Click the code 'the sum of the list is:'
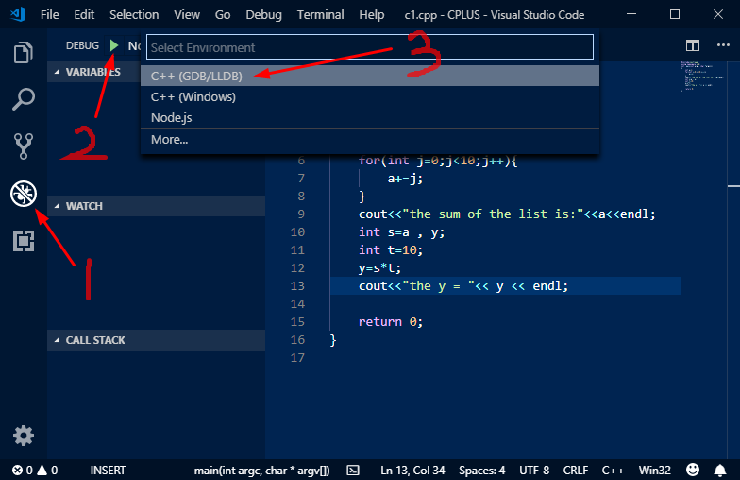 tap(493, 214)
